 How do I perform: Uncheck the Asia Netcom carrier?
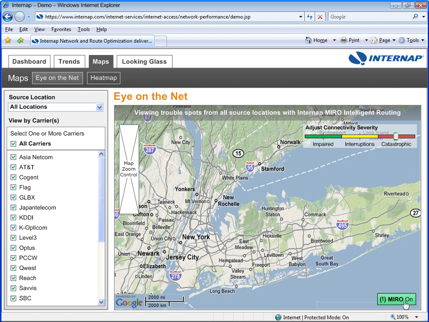click(13, 157)
